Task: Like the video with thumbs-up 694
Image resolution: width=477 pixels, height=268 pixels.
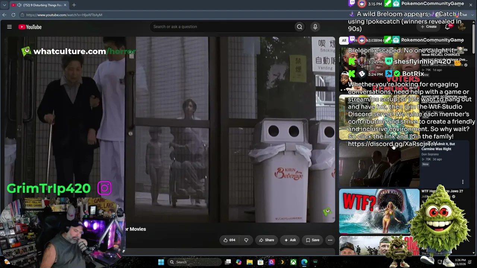Action: click(x=229, y=240)
